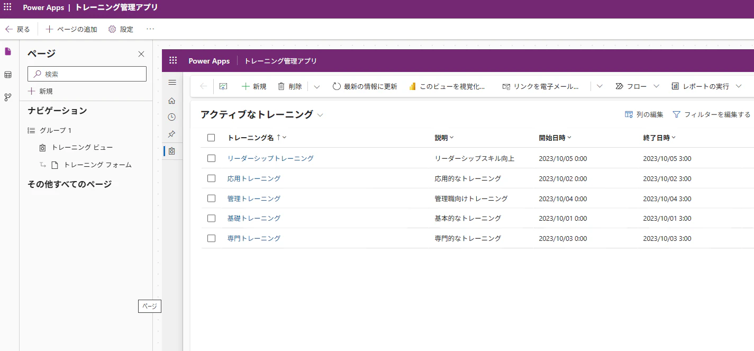The image size is (754, 351).
Task: Check the リーダーシップトレーニング row checkbox
Action: click(212, 158)
